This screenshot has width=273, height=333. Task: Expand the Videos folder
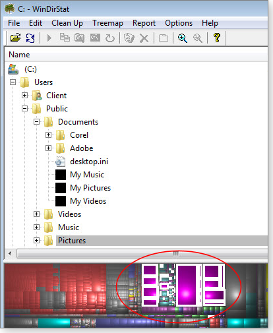tap(37, 214)
